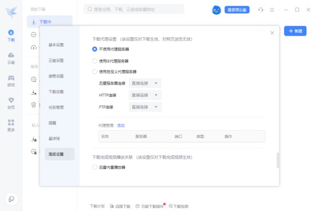Click the 端口 column header
The width and height of the screenshot is (319, 211).
[179, 136]
